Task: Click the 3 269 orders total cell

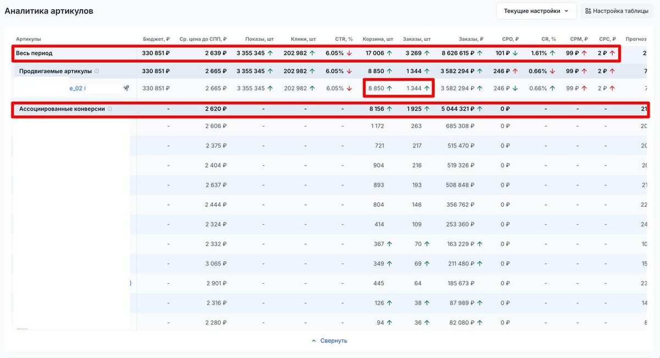Action: (414, 53)
